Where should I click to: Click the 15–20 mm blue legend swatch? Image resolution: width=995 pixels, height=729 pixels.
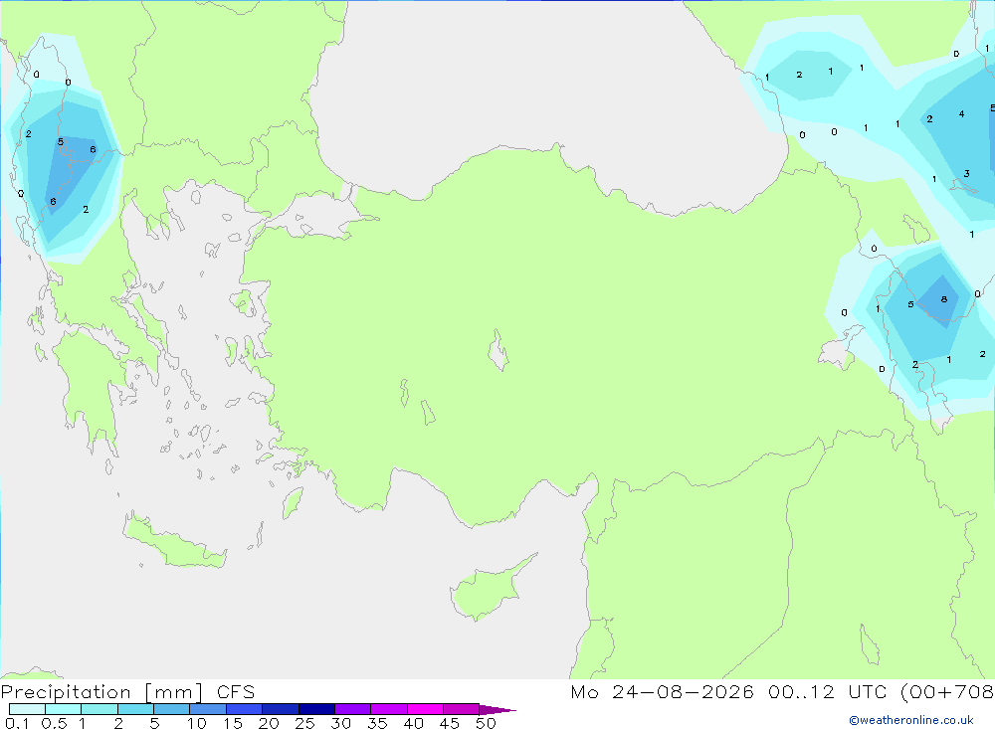244,709
